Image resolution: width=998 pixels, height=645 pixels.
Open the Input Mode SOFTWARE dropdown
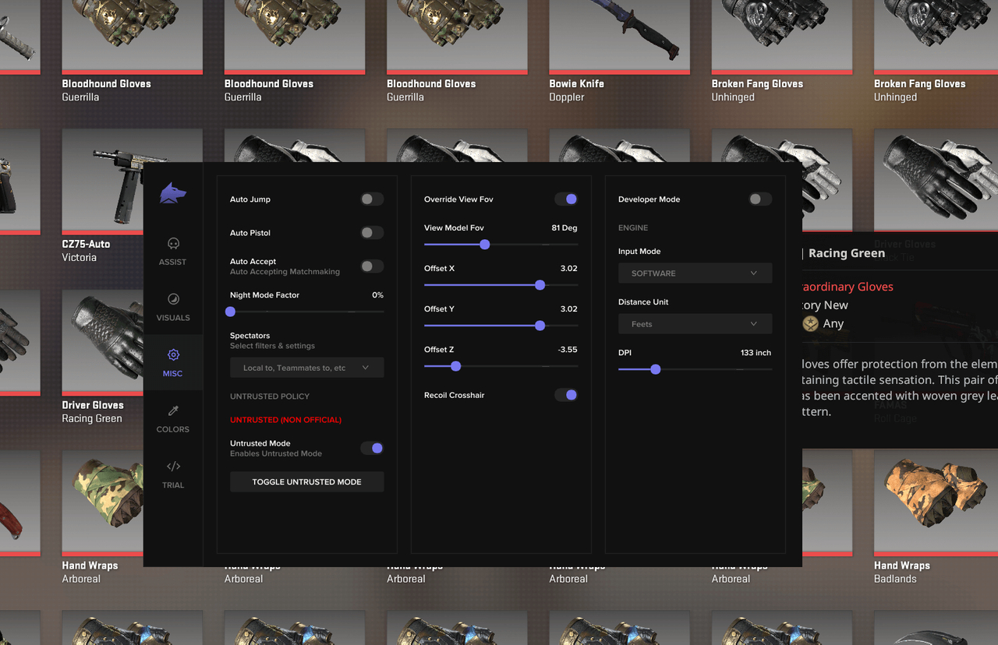point(695,273)
